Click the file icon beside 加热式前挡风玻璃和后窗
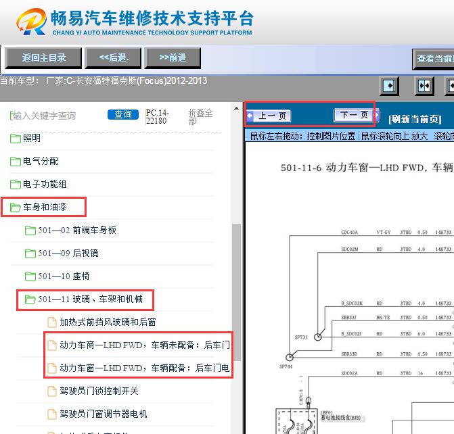The height and width of the screenshot is (434, 454). [52, 322]
